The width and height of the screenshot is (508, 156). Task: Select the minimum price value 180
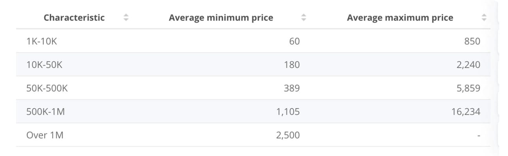coord(292,65)
